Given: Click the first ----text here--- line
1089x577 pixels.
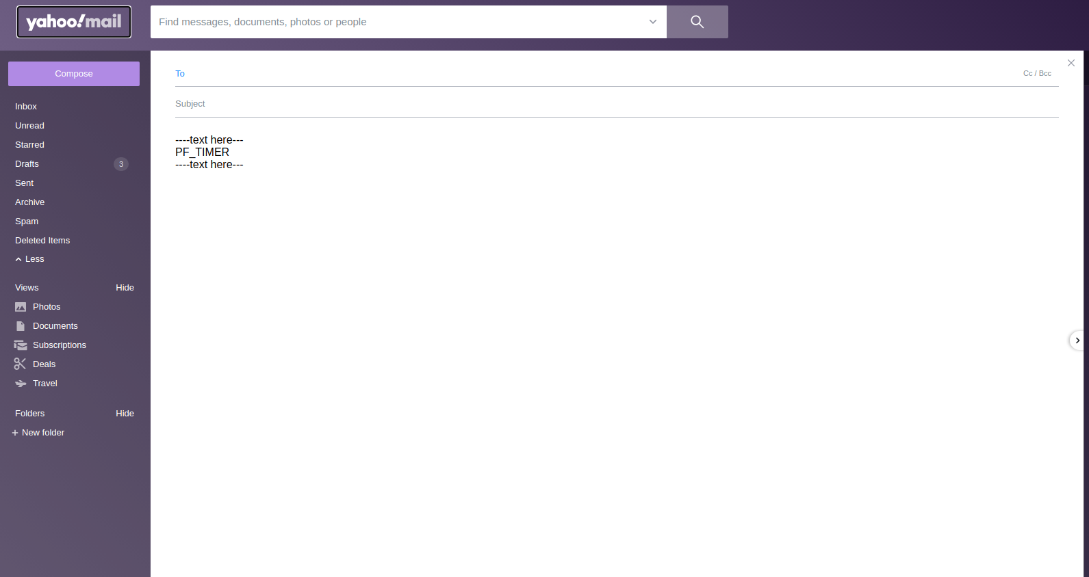Looking at the screenshot, I should [209, 140].
